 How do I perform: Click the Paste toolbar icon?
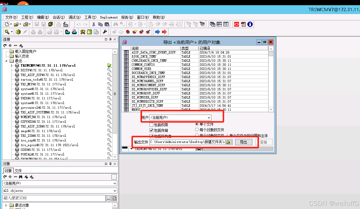[107, 25]
